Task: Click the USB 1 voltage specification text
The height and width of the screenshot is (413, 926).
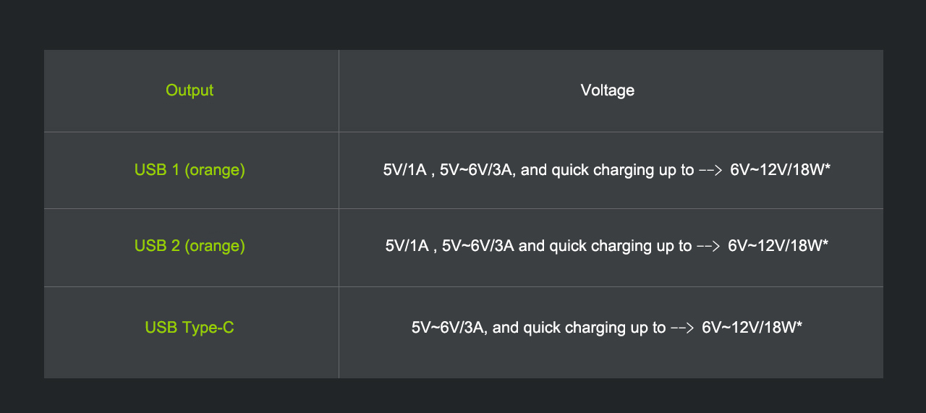Action: point(607,171)
